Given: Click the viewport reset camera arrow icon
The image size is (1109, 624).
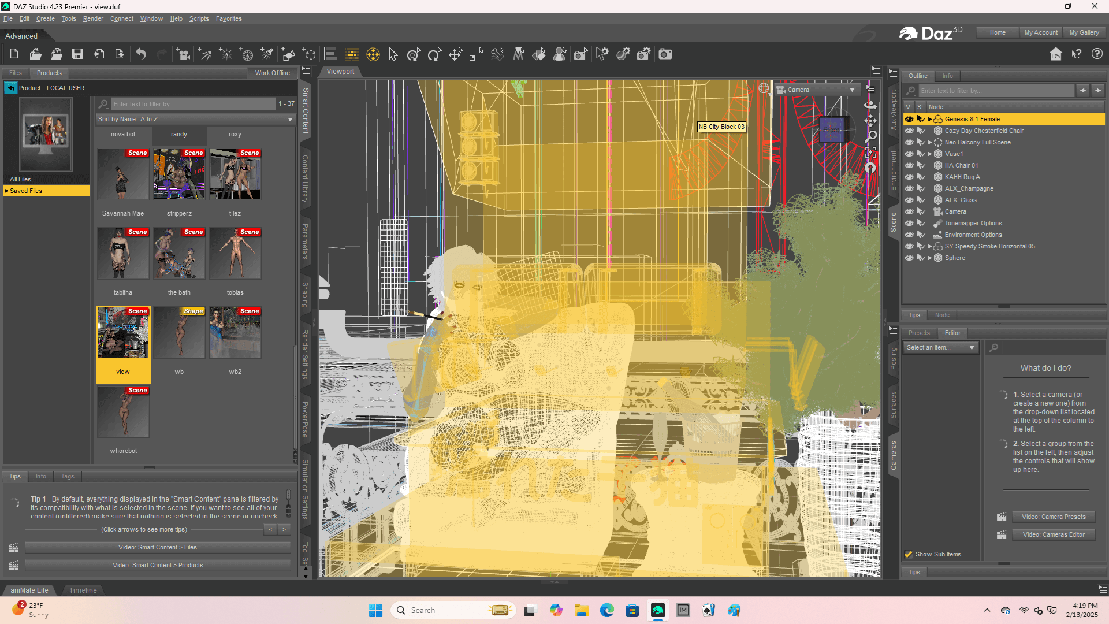Looking at the screenshot, I should click(870, 168).
